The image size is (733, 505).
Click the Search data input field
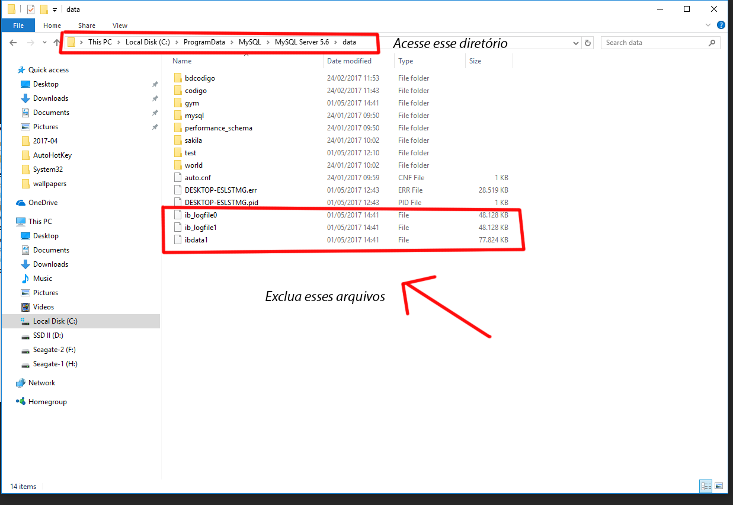click(655, 43)
